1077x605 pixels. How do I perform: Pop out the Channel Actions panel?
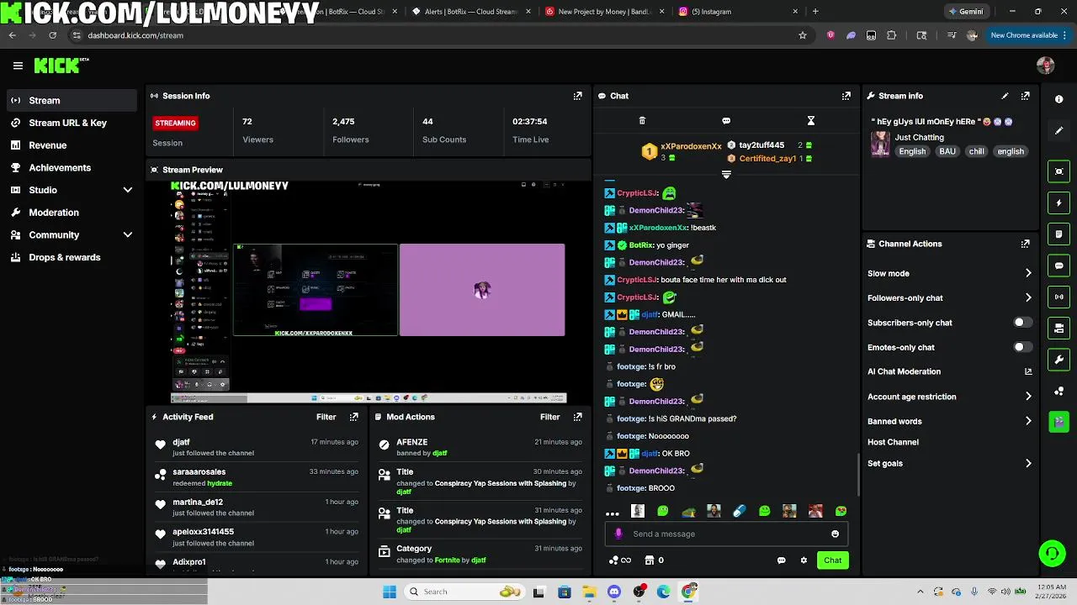tap(1025, 244)
